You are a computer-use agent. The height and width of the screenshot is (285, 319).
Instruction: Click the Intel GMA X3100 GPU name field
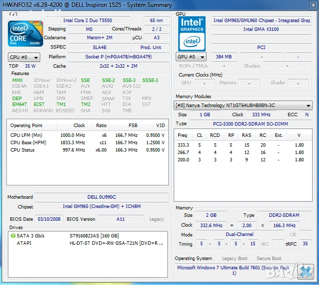tap(261, 29)
